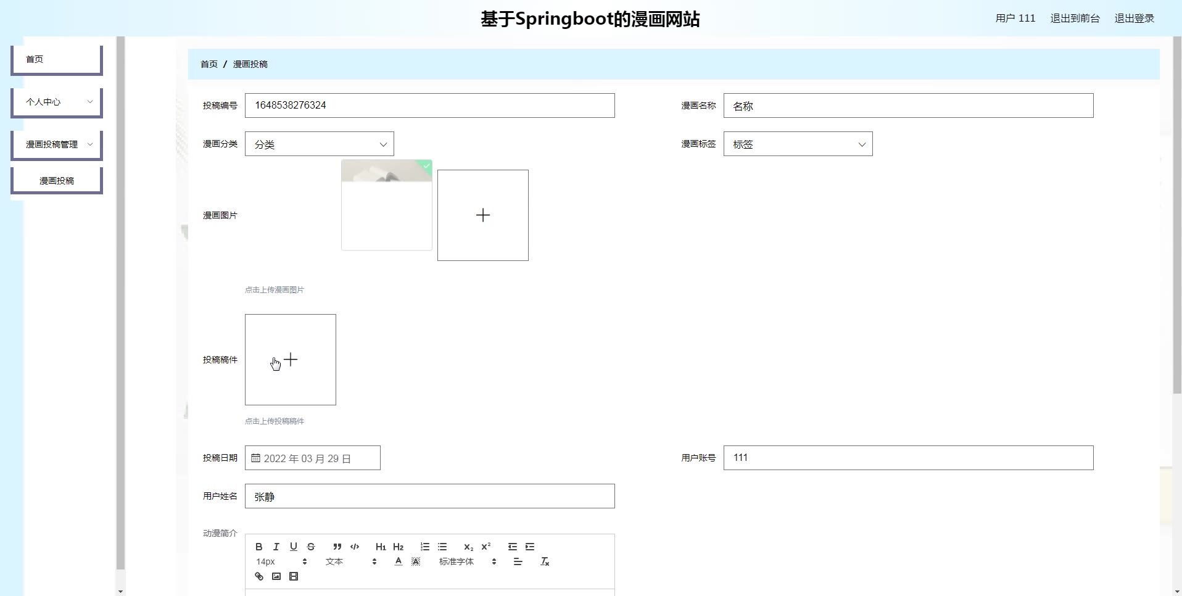Increase the paragraph indent
The height and width of the screenshot is (596, 1182).
coord(530,547)
